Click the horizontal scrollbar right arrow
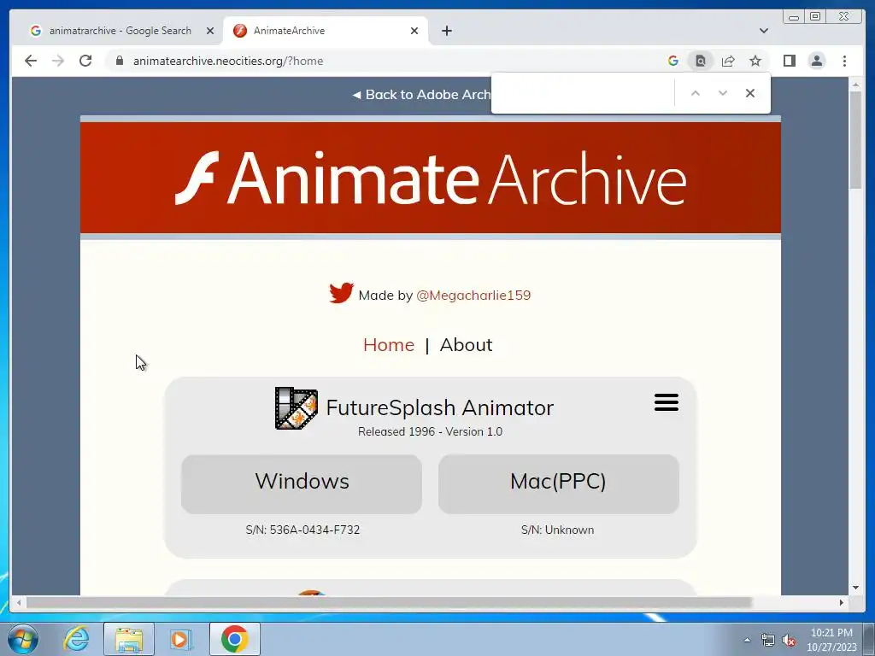The height and width of the screenshot is (656, 875). click(x=842, y=602)
